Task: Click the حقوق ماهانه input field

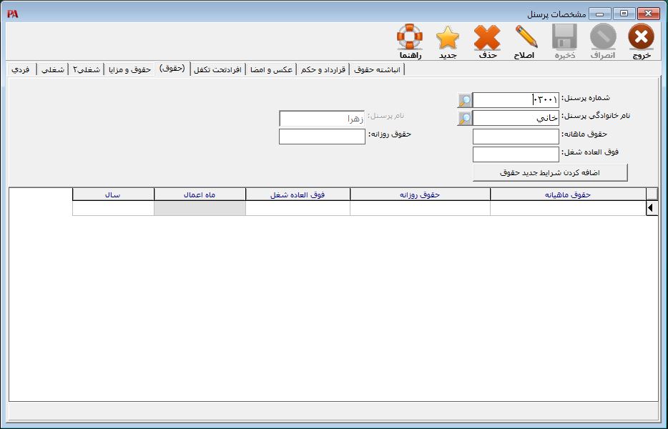Action: [x=516, y=137]
